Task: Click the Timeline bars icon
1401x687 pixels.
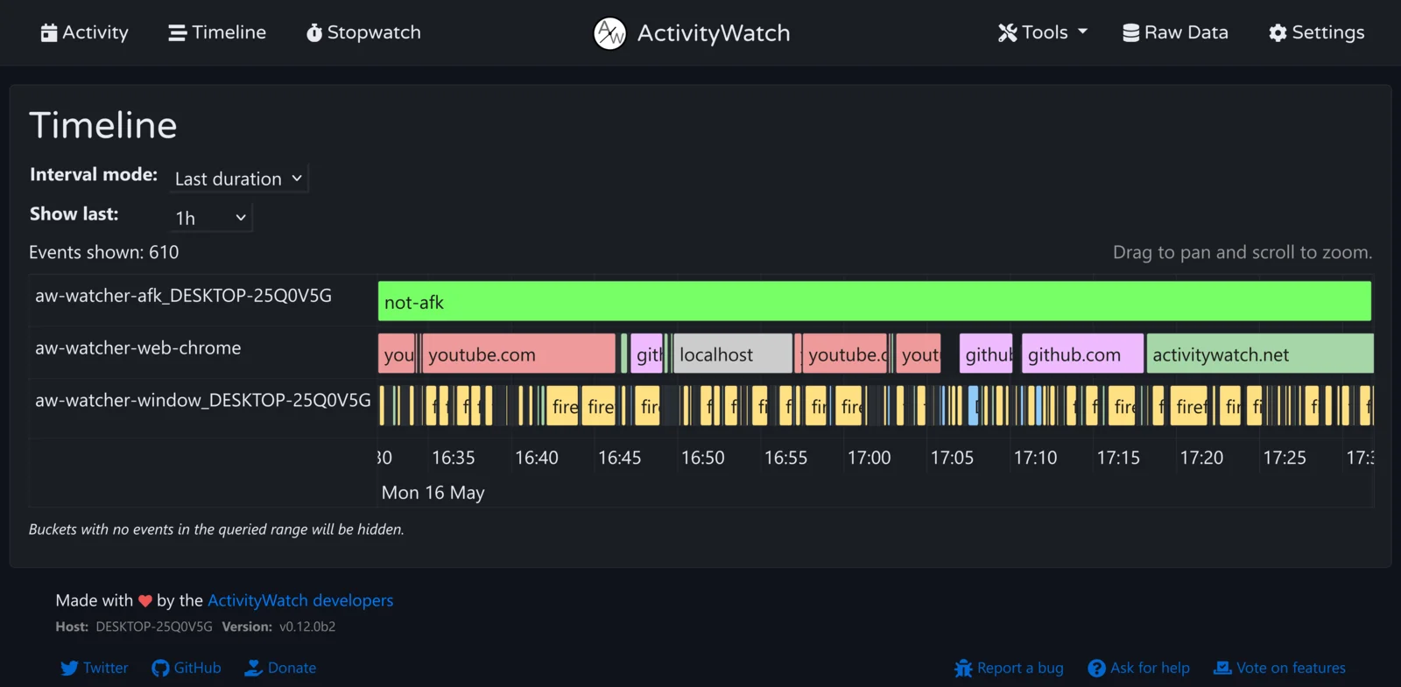Action: click(178, 33)
